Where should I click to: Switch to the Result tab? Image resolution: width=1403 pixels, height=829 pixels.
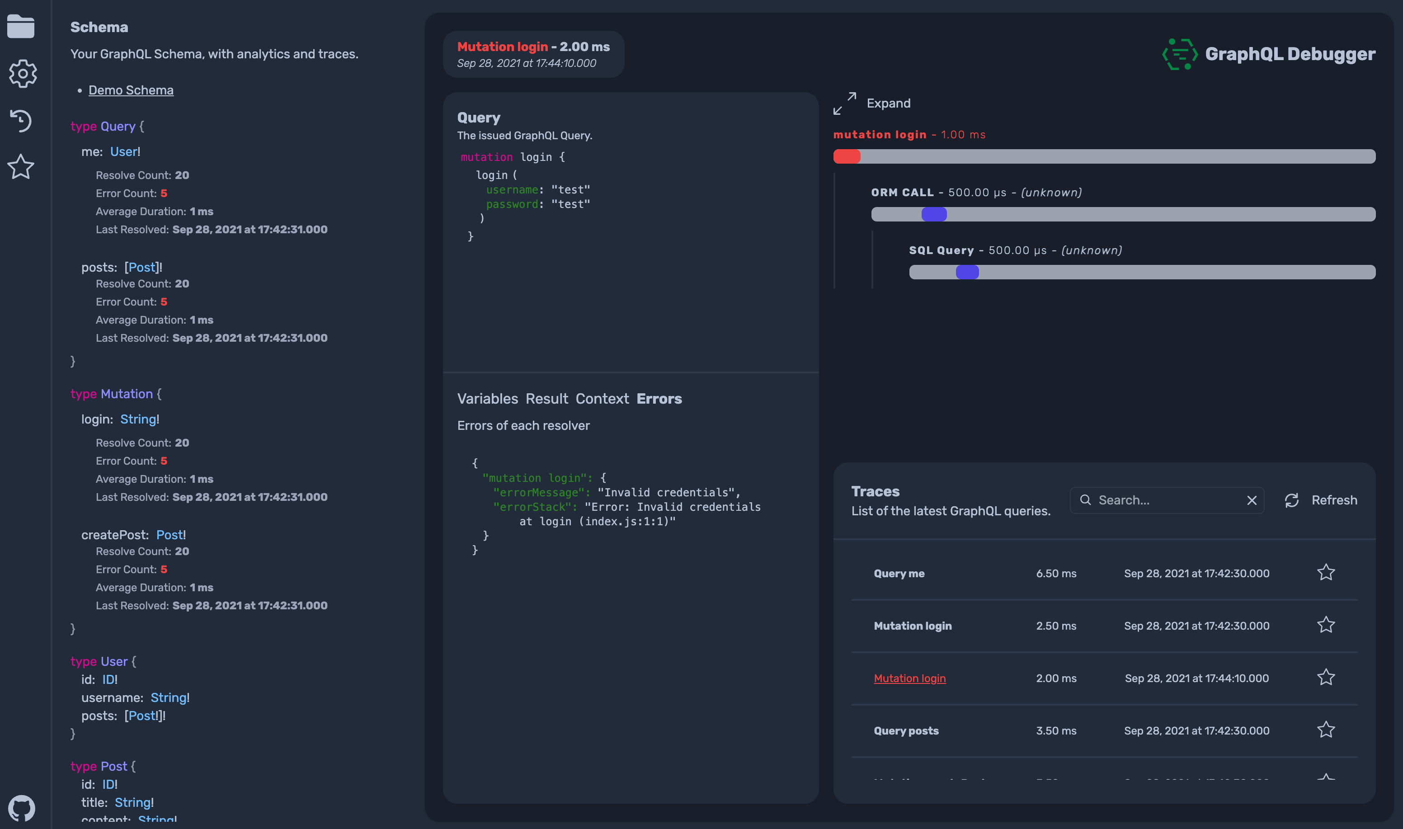[546, 399]
